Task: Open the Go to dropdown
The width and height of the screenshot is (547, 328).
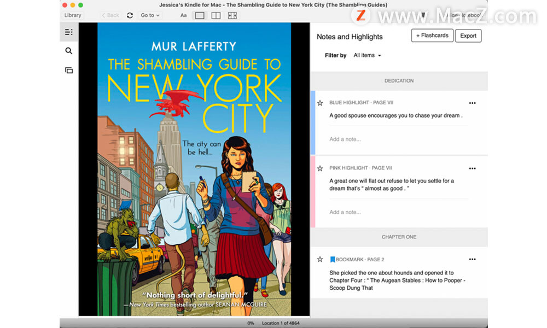Action: [150, 15]
